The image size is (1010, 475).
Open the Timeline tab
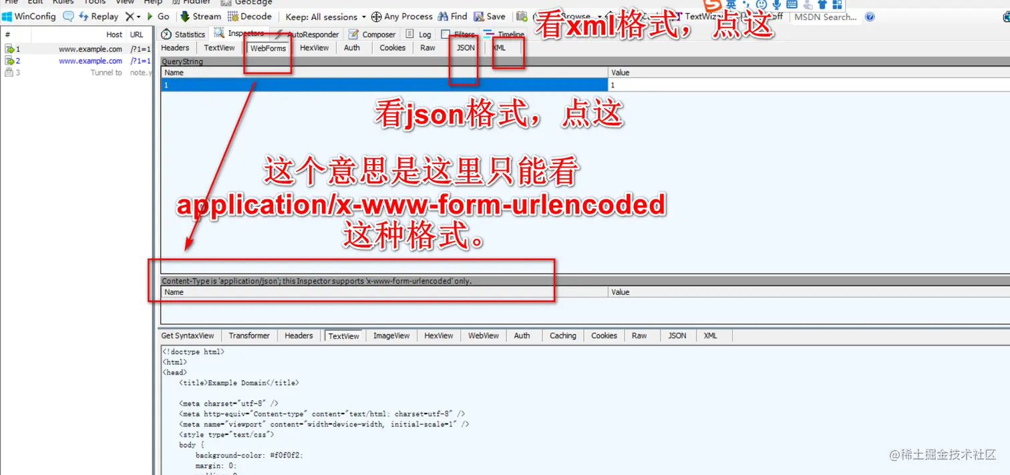click(504, 34)
